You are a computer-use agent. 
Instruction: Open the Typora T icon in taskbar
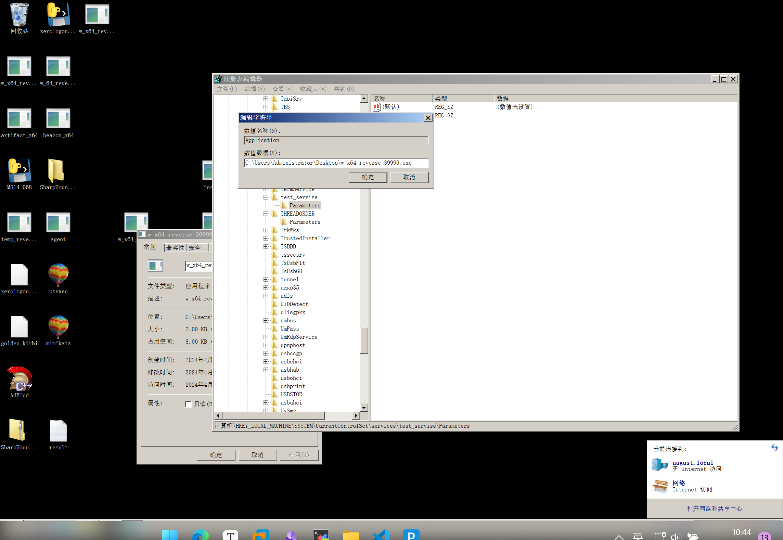(231, 535)
